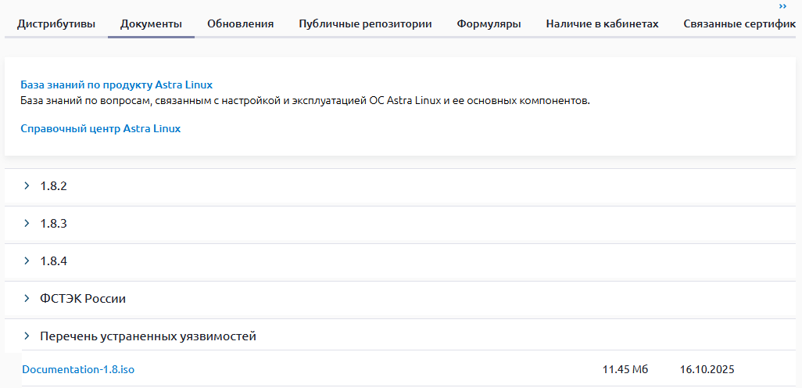Click the chevron icon beside version 1.8.3

[x=27, y=224]
